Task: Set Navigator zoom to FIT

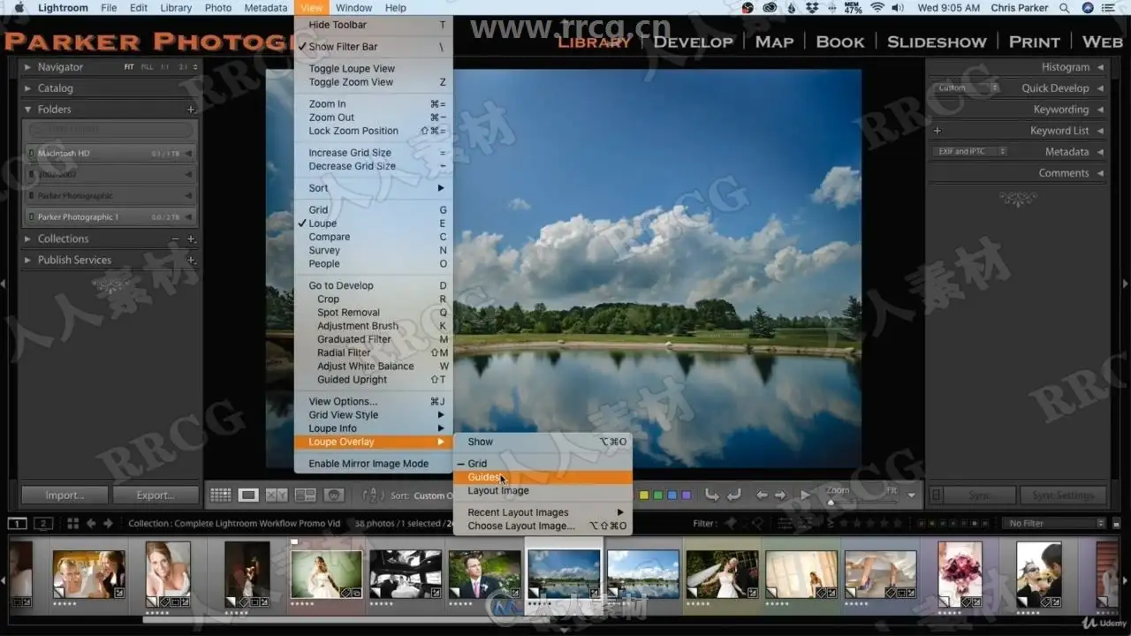Action: tap(130, 67)
